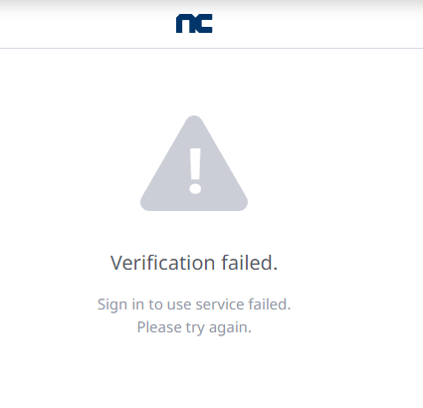Click the word 'service' in the message

[x=220, y=305]
